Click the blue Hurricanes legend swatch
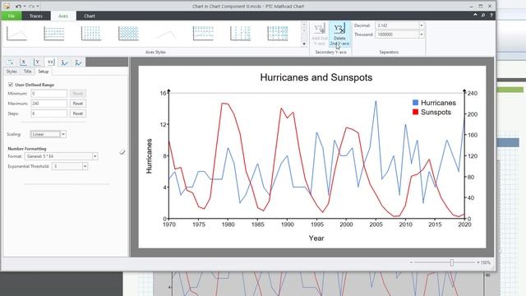This screenshot has height=296, width=526. coord(415,103)
